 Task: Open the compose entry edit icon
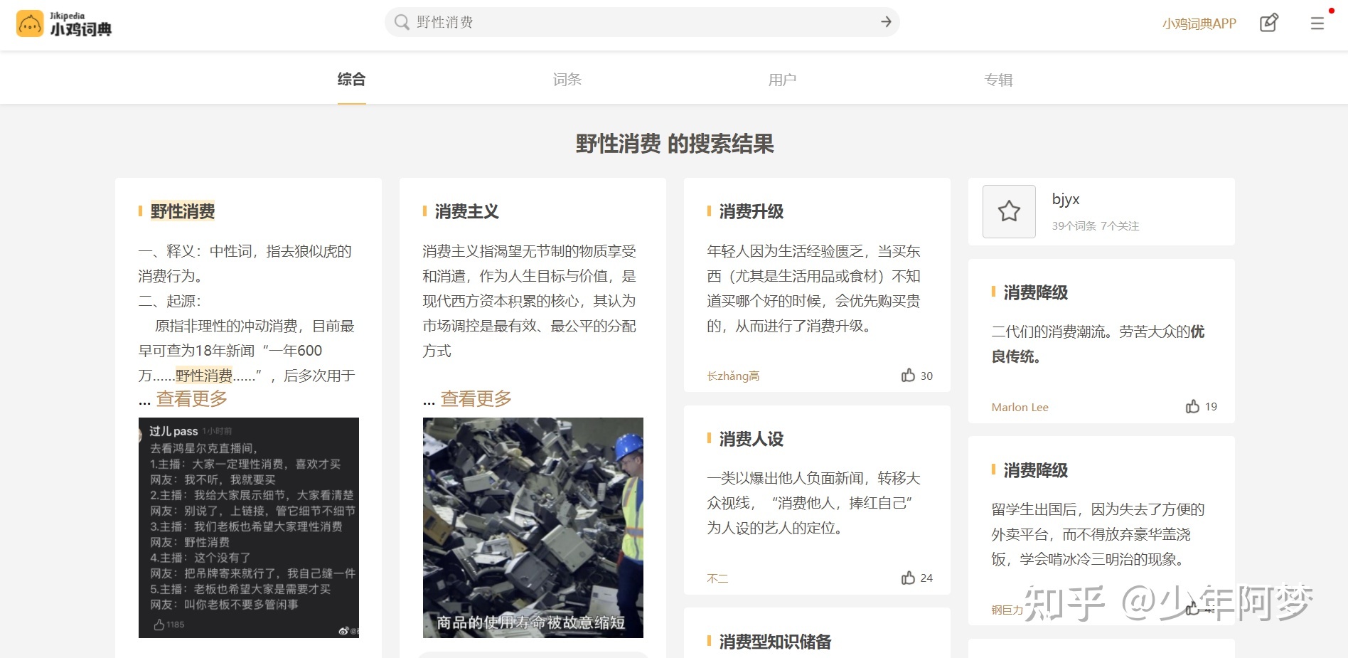click(1268, 23)
